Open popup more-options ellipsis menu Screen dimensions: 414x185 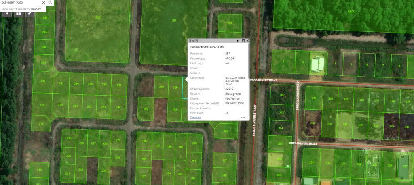tap(243, 118)
